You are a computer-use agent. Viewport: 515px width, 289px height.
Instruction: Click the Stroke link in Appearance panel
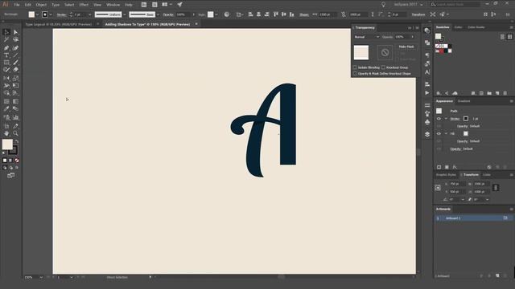tap(455, 119)
